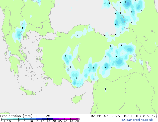Click the '(06+87)' forecast run text
The width and height of the screenshot is (158, 122).
(x=150, y=116)
